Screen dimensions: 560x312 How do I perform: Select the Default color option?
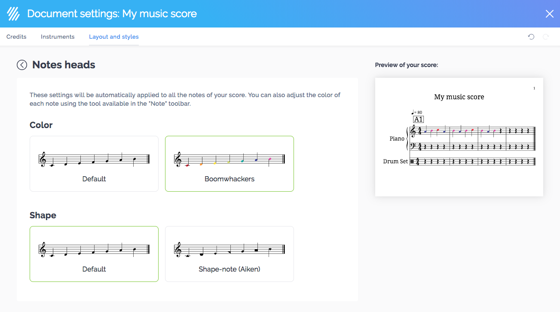pyautogui.click(x=94, y=164)
